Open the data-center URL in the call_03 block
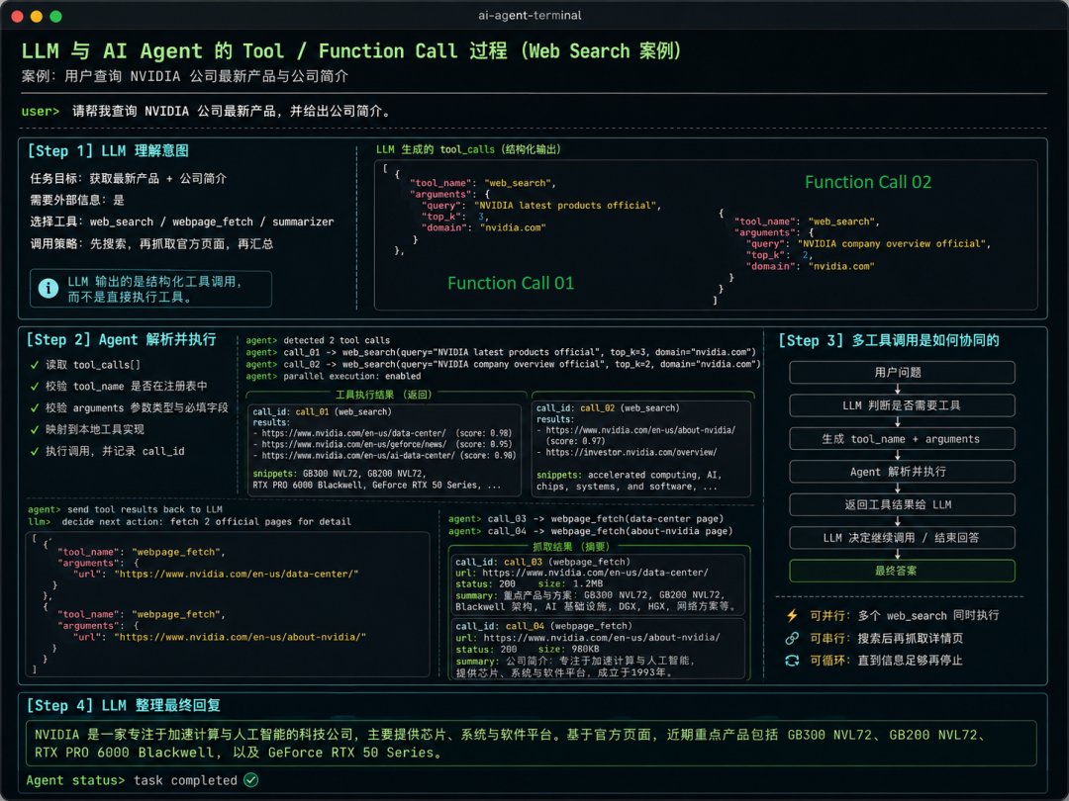Image resolution: width=1069 pixels, height=801 pixels. pos(595,573)
